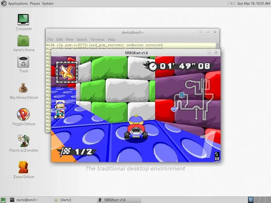Screen dimensions: 271x203
Task: Select the SRB2Kart v1.6 taskbar button
Action: click(119, 200)
